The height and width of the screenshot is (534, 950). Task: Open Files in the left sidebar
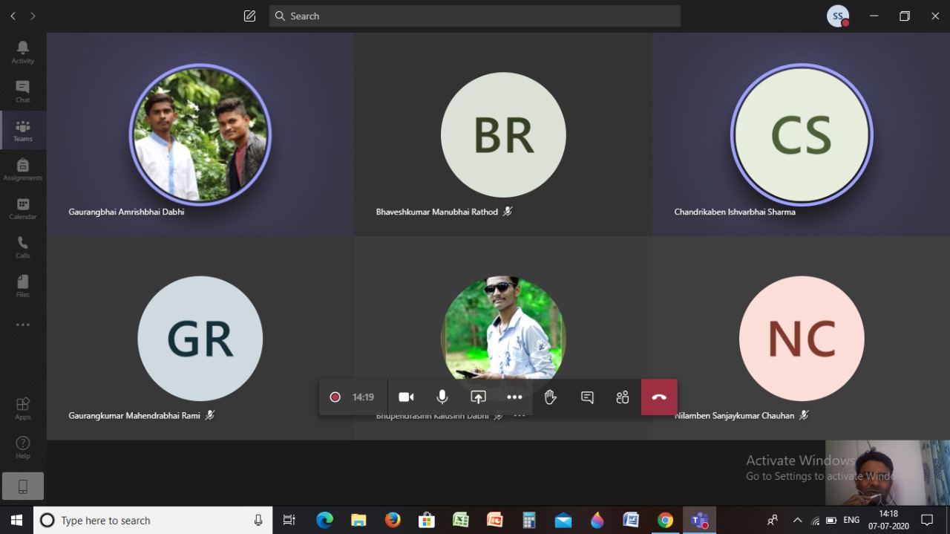22,286
